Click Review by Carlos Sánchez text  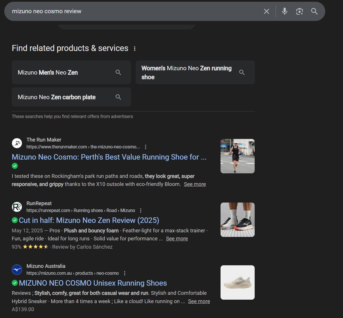tap(82, 247)
